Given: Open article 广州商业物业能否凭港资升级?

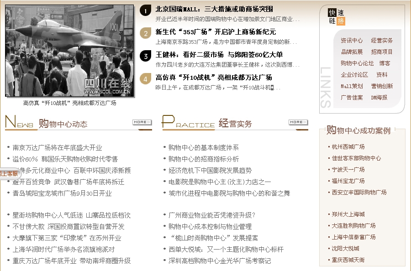Looking at the screenshot, I should tap(212, 215).
